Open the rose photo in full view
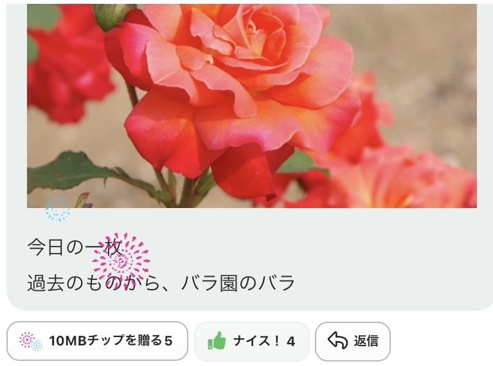Screen dimensions: 493x366 click(252, 106)
